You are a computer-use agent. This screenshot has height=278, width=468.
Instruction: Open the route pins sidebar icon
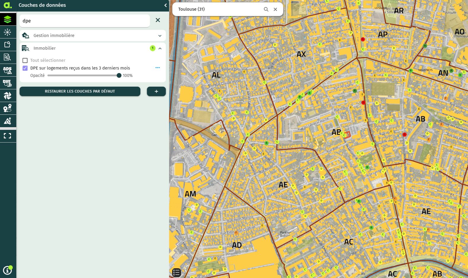8,108
